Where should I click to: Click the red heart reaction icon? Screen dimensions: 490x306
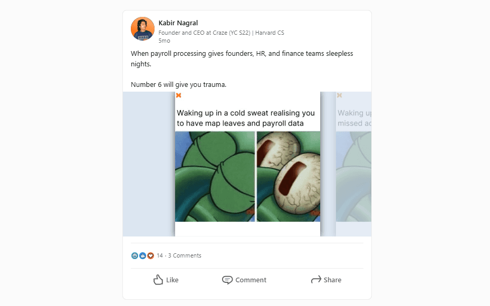coord(150,255)
